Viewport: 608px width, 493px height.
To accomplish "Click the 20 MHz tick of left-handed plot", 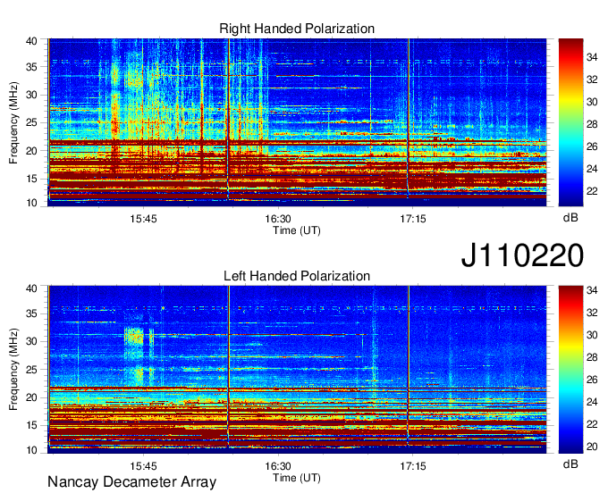I will pos(31,397).
